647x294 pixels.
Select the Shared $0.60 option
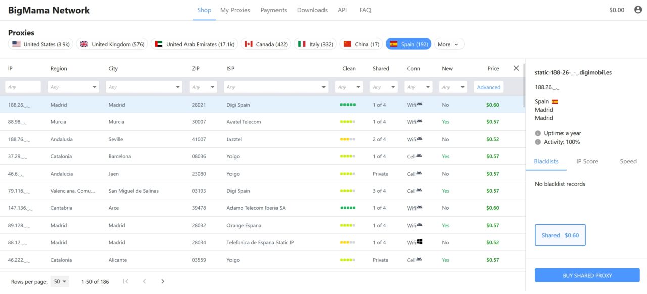point(560,235)
